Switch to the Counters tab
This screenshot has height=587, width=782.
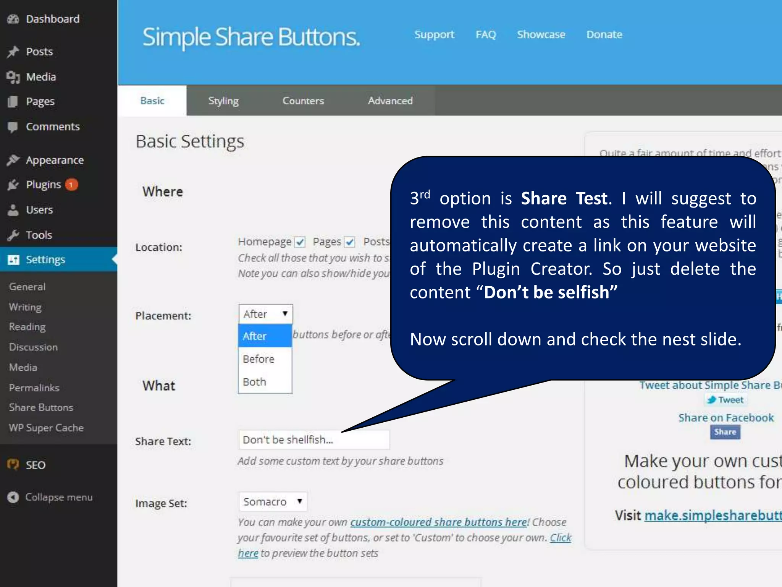pos(303,101)
